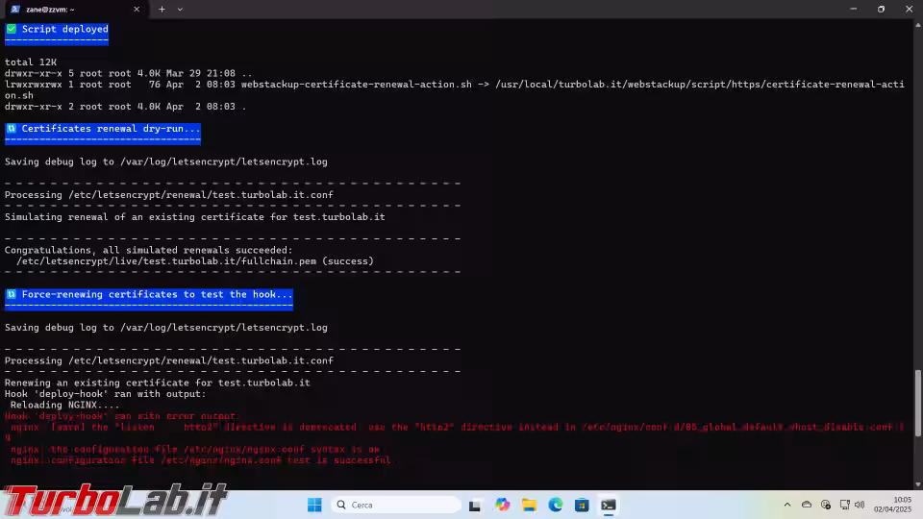Click 'Simulating renewal of an existing certificate' line
The image size is (923, 519).
[195, 216]
